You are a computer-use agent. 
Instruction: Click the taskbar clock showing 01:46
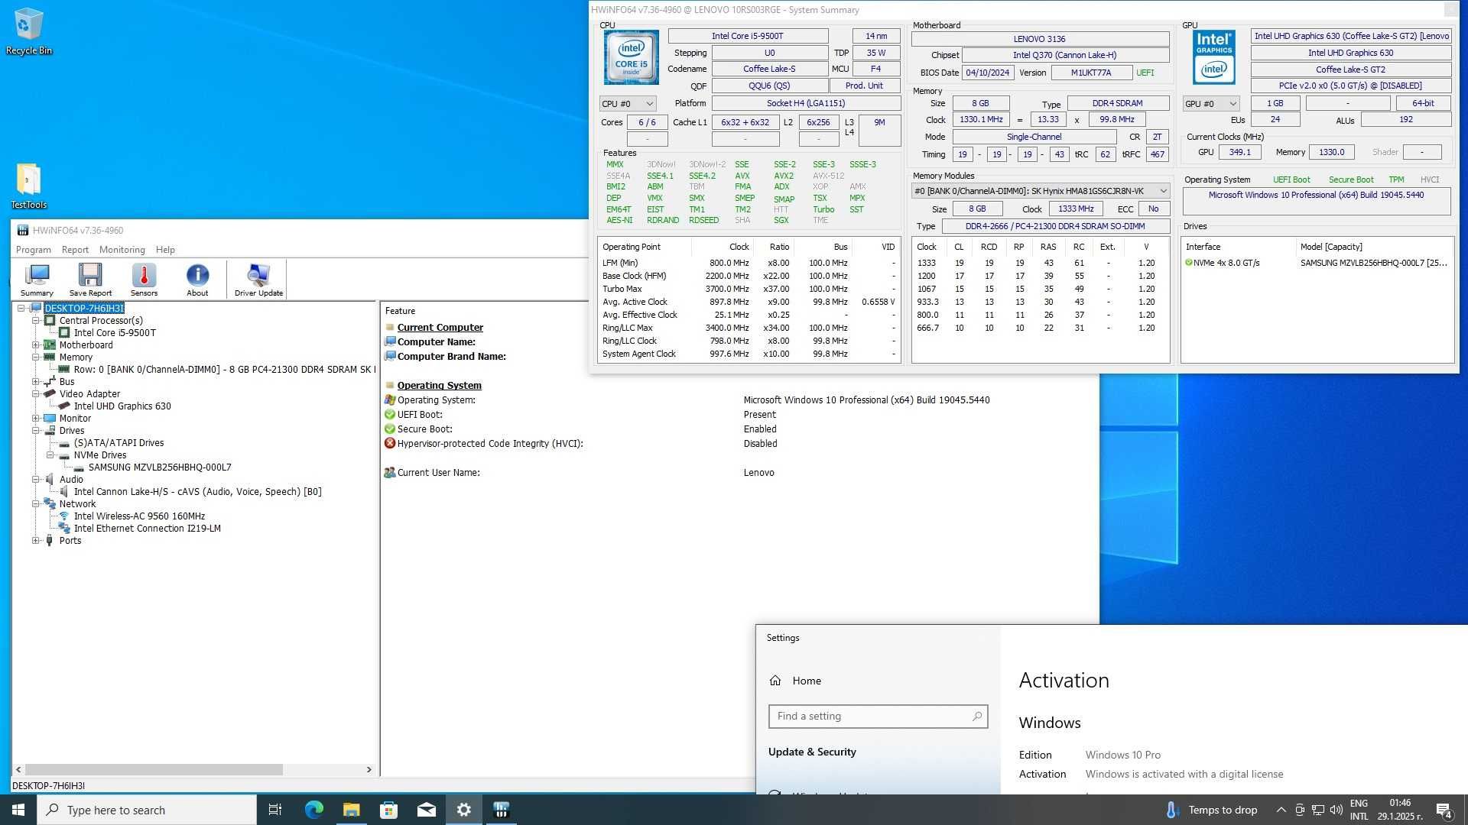tap(1399, 810)
